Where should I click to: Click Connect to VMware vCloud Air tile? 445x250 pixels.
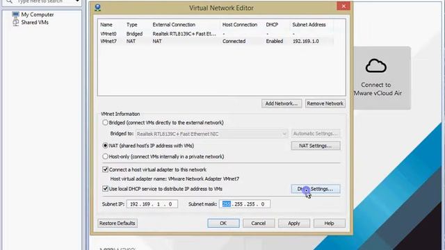pyautogui.click(x=382, y=78)
